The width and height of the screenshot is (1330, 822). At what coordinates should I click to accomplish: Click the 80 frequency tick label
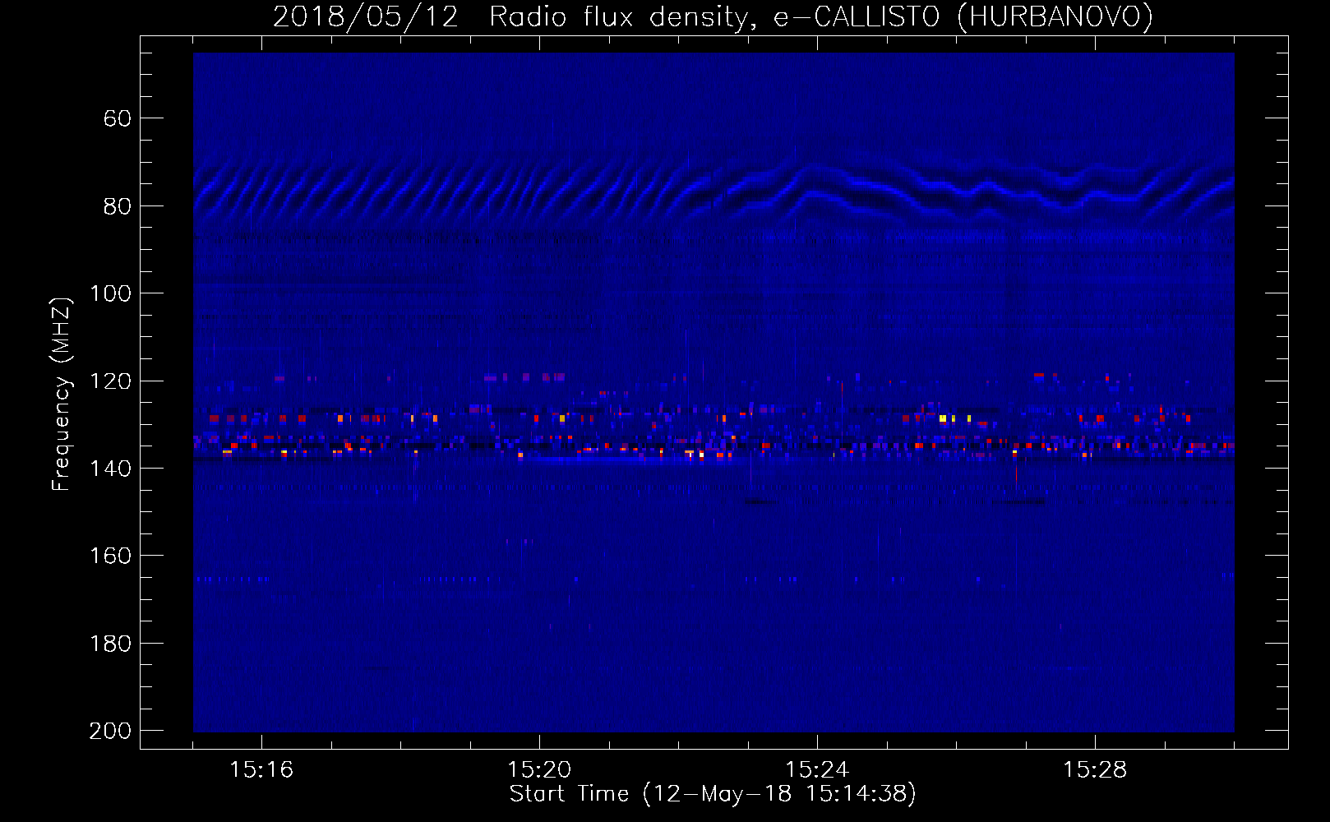(x=118, y=206)
